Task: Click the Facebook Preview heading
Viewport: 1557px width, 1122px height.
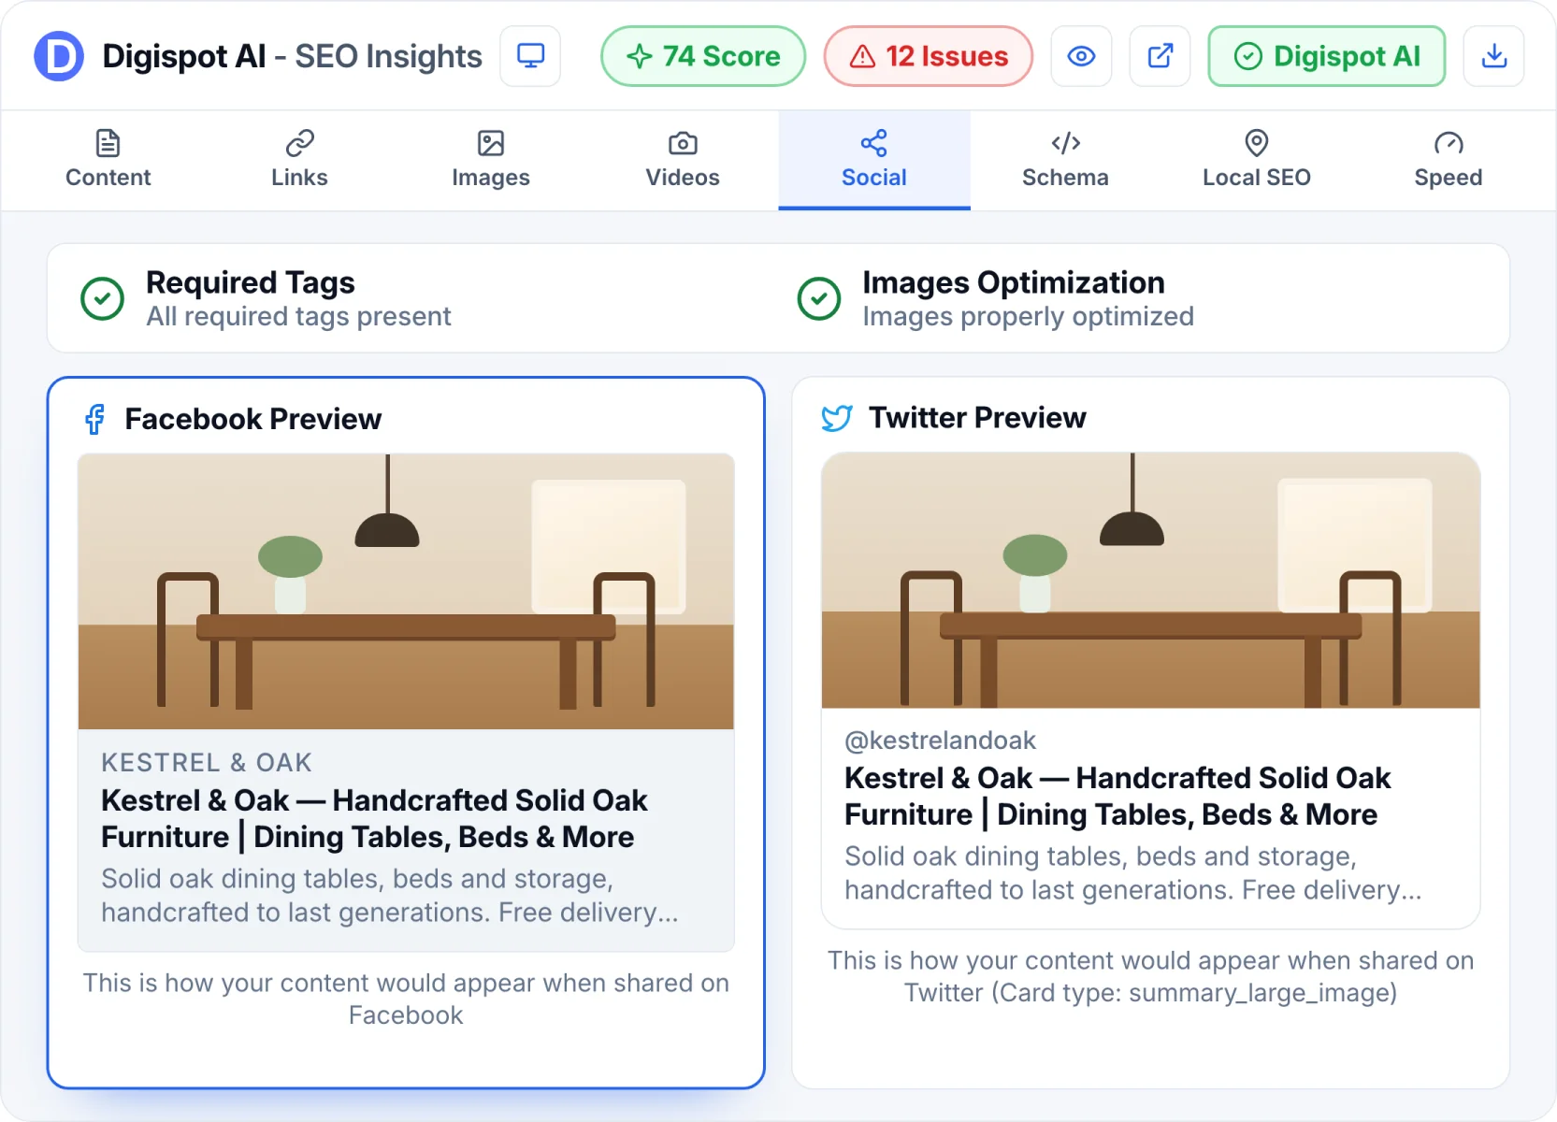Action: click(x=253, y=419)
